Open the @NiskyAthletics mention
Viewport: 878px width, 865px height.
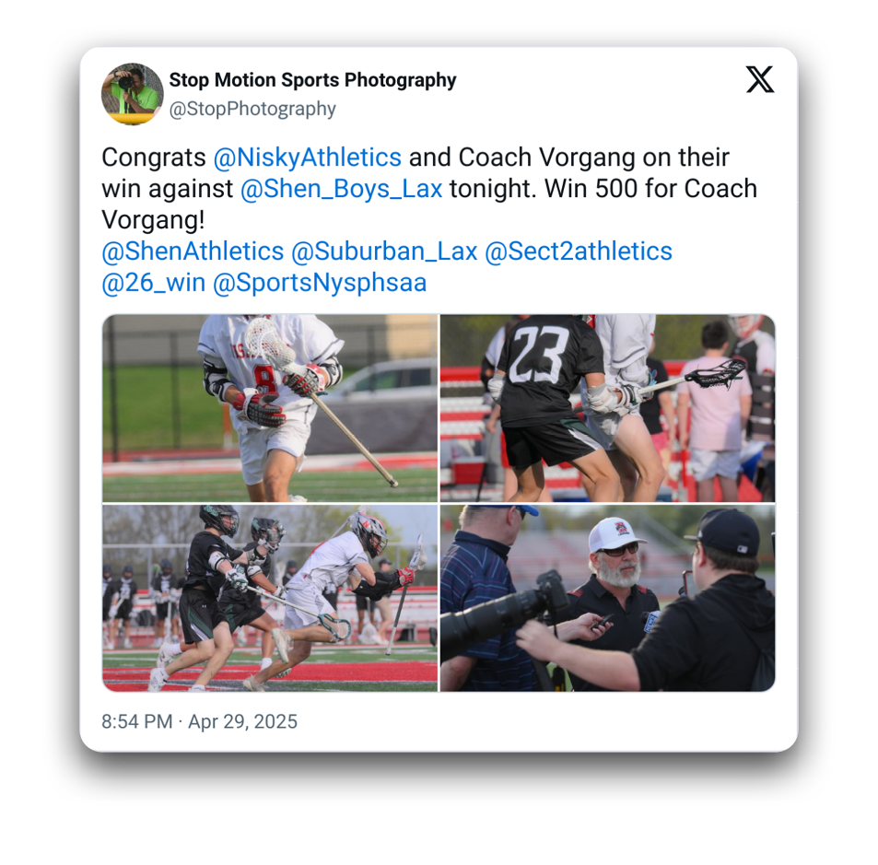(x=308, y=158)
